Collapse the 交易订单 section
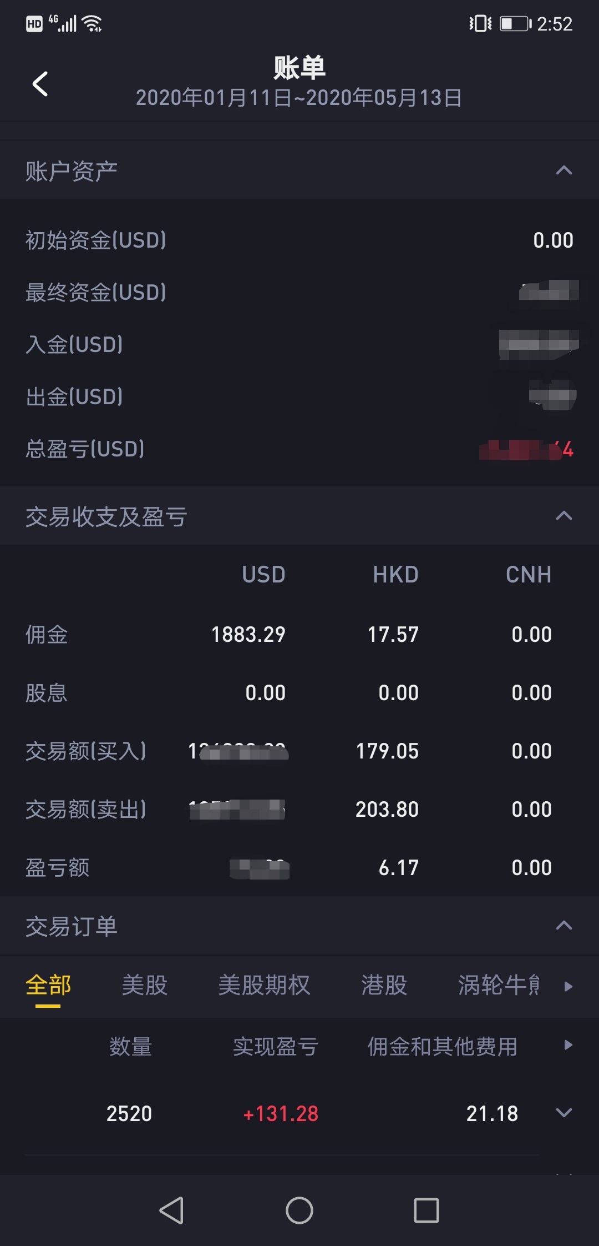 (x=564, y=926)
